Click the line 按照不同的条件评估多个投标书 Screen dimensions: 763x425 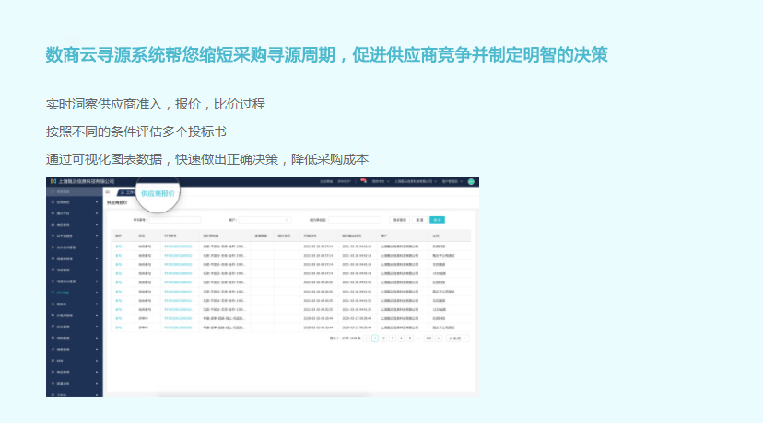tap(135, 132)
